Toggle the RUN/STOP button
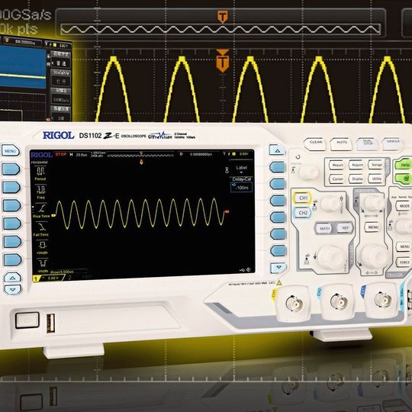 pyautogui.click(x=367, y=143)
